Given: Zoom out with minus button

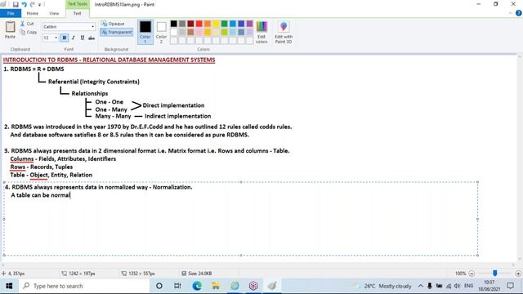Looking at the screenshot, I should click(472, 274).
